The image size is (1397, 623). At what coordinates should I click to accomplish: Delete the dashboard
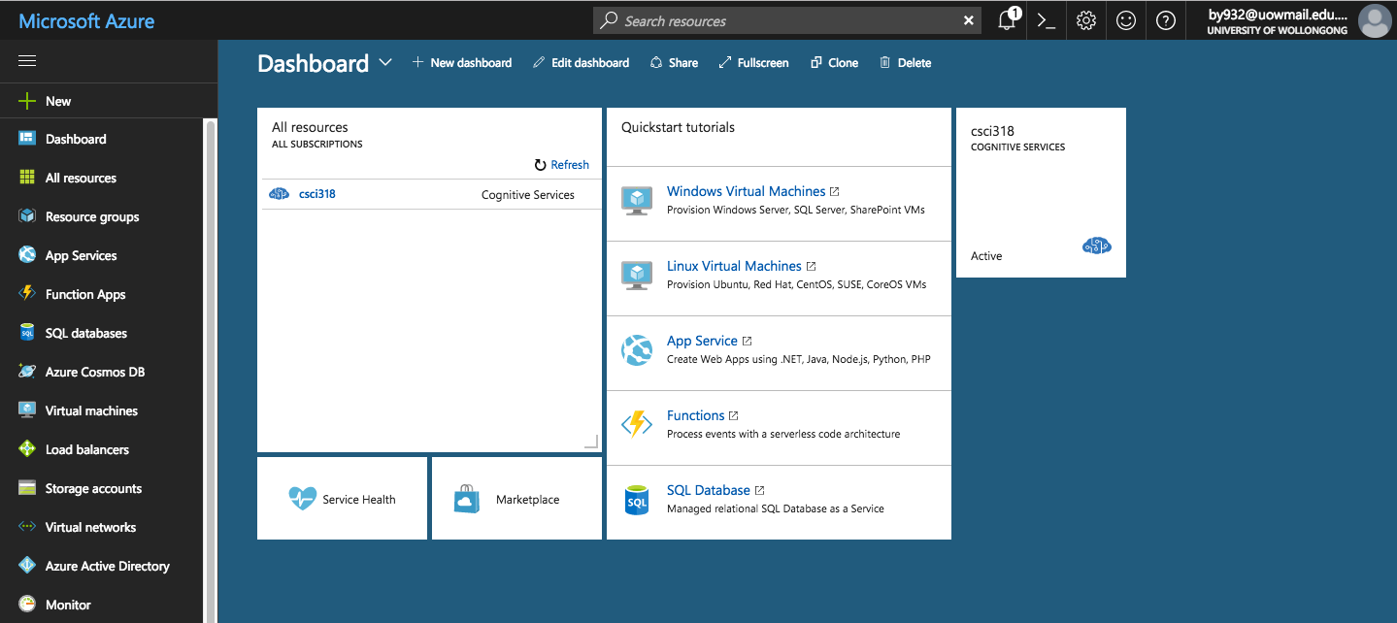coord(905,62)
